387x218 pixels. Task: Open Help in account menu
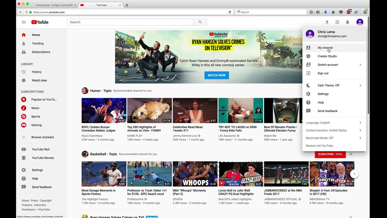point(334,102)
